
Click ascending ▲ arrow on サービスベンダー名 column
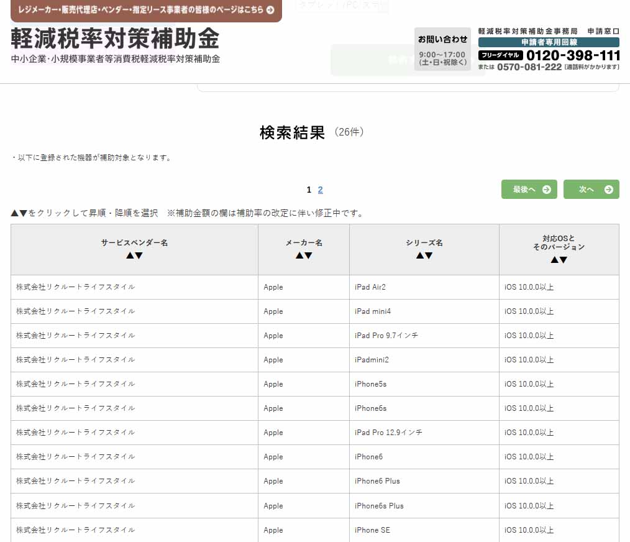[x=130, y=255]
